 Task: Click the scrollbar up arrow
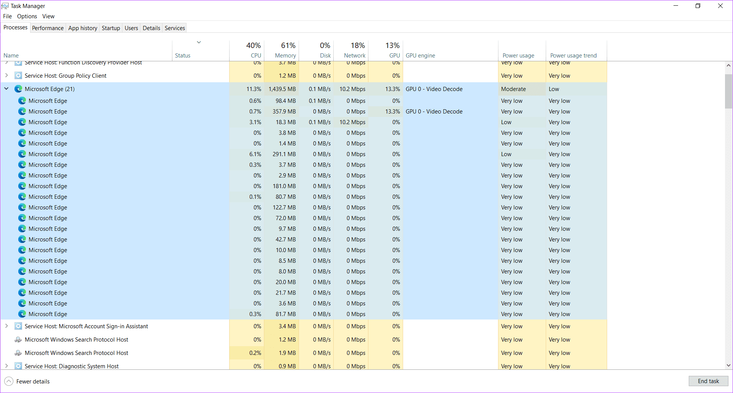pos(728,65)
